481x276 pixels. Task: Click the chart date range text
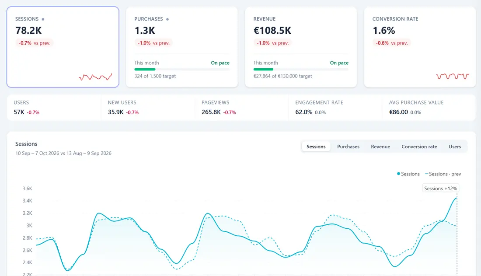pyautogui.click(x=63, y=153)
